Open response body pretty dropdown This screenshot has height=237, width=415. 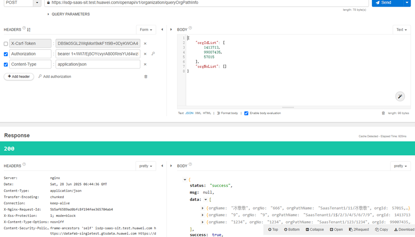[x=400, y=166]
